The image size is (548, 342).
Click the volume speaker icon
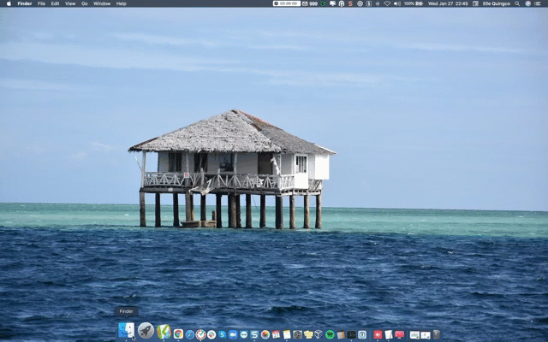[397, 3]
